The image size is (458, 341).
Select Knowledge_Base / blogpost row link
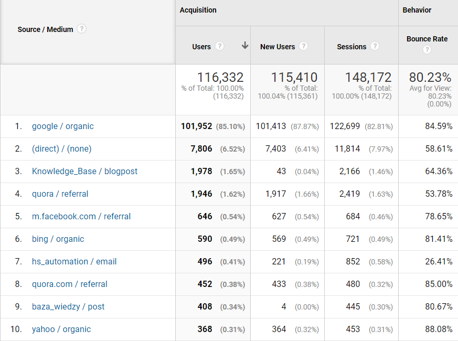[x=84, y=172]
